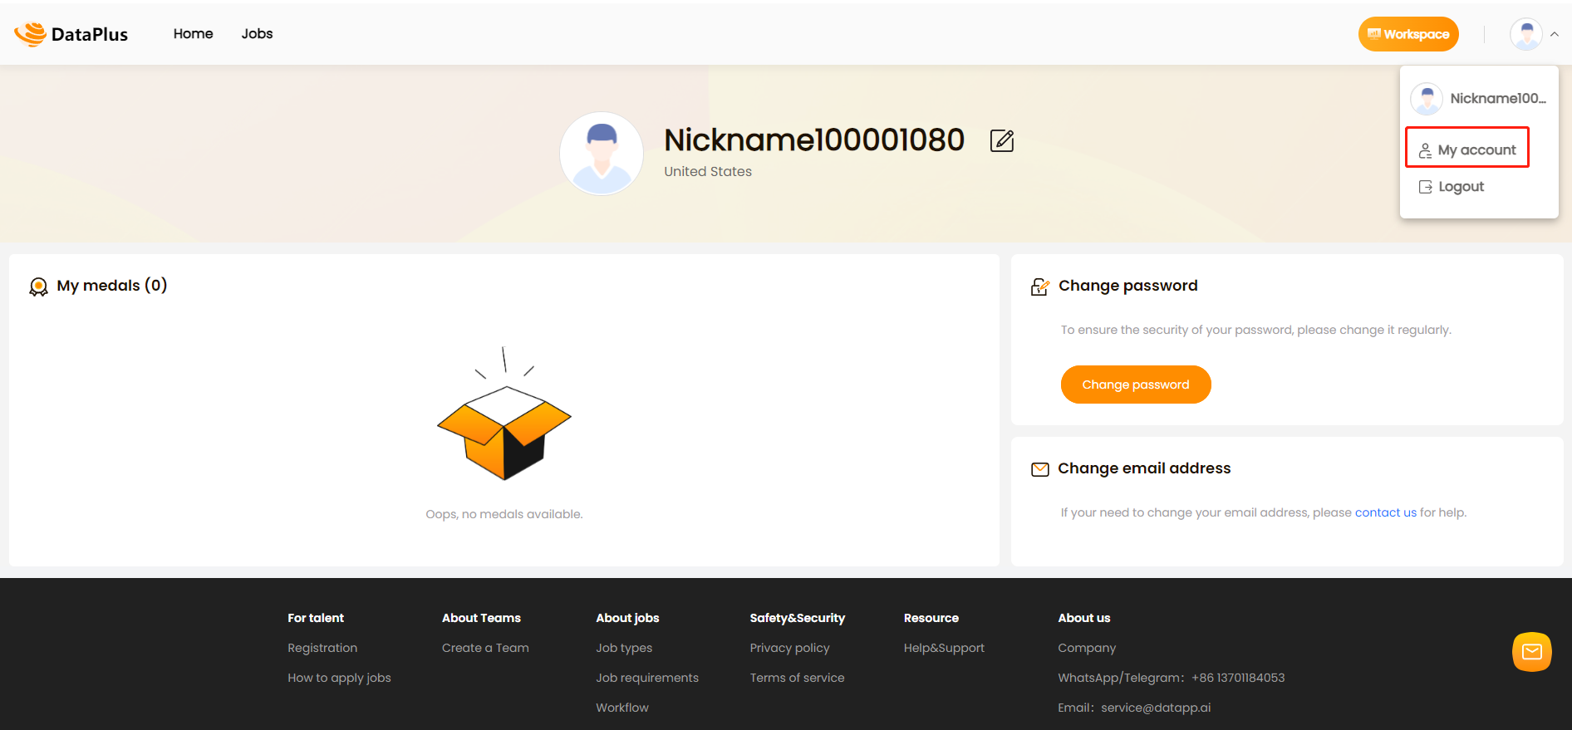The image size is (1572, 730).
Task: Open the Workflow footer link
Action: pyautogui.click(x=622, y=708)
